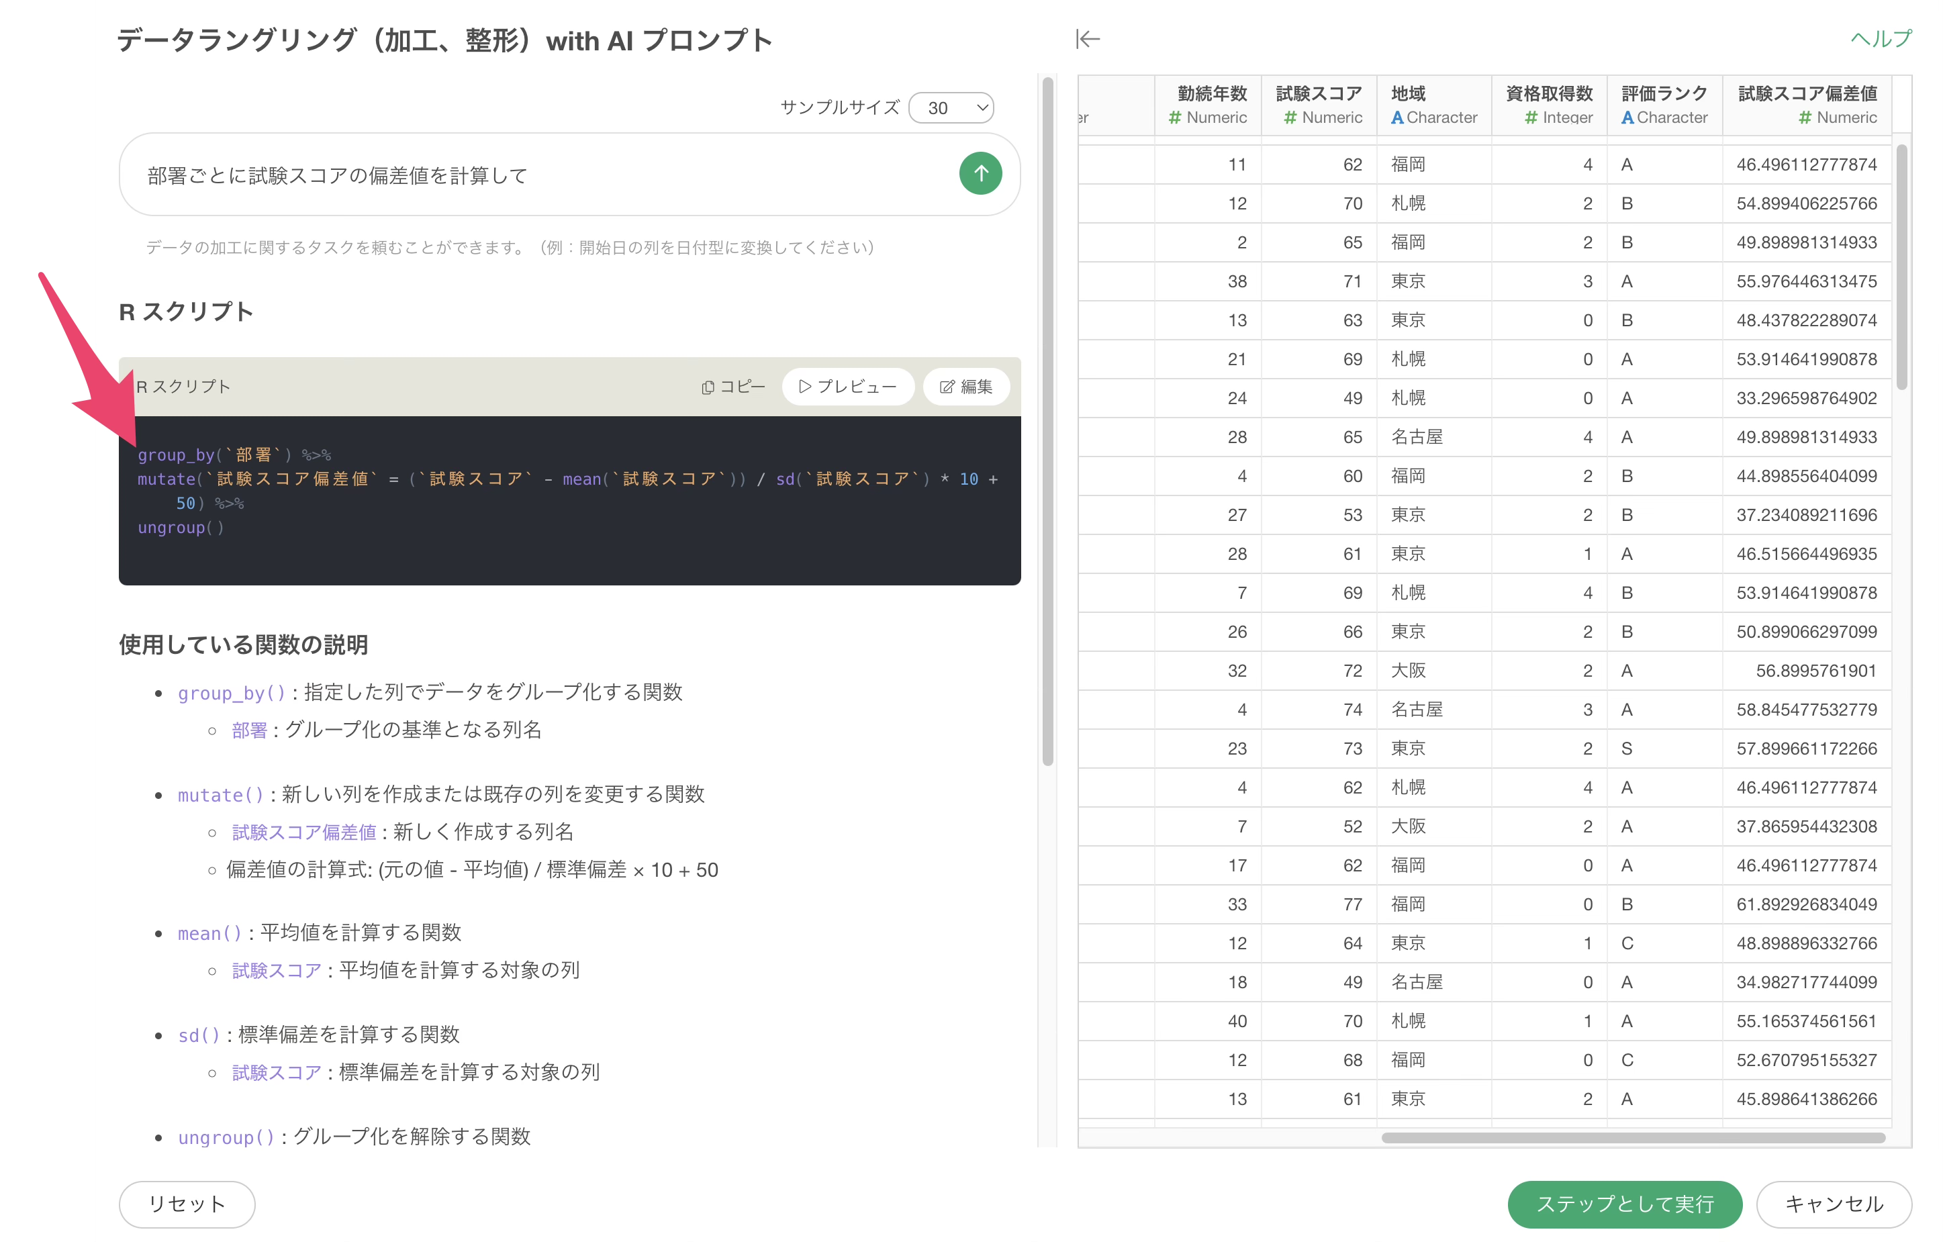This screenshot has height=1242, width=1943.
Task: Click into the AI prompt text field
Action: click(532, 175)
